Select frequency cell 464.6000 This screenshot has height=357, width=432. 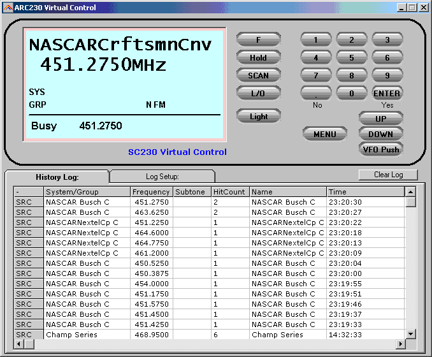(x=152, y=233)
